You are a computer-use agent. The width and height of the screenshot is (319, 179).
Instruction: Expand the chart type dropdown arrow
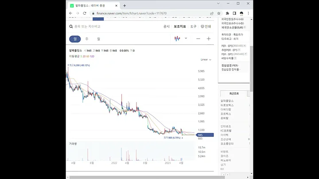186,38
